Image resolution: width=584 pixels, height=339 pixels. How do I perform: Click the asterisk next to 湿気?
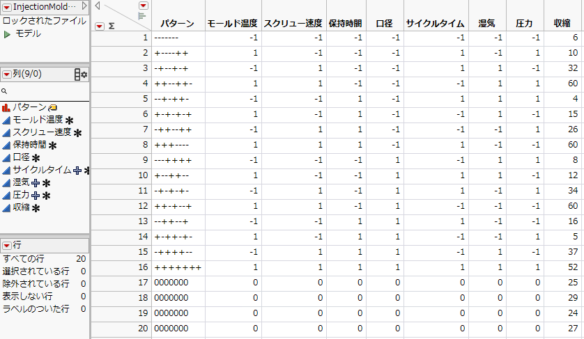[46, 184]
